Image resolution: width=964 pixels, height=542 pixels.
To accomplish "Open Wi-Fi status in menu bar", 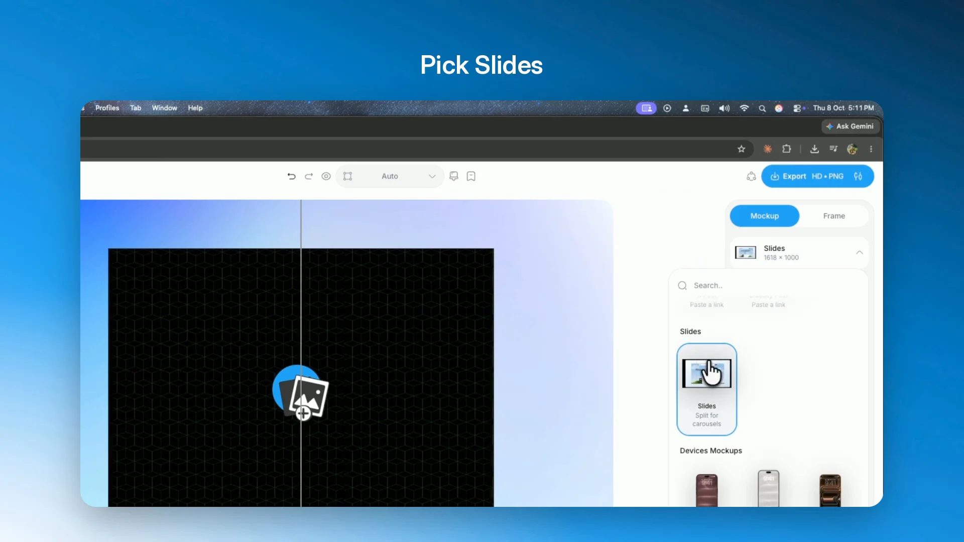I will pos(744,108).
